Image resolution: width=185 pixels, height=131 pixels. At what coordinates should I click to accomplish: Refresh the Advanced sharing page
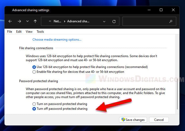pos(114,22)
